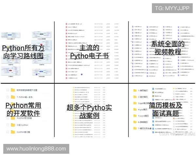This screenshot has height=157, width=196.
Task: Select the folder name 4-psd简历
Action: pyautogui.click(x=143, y=110)
